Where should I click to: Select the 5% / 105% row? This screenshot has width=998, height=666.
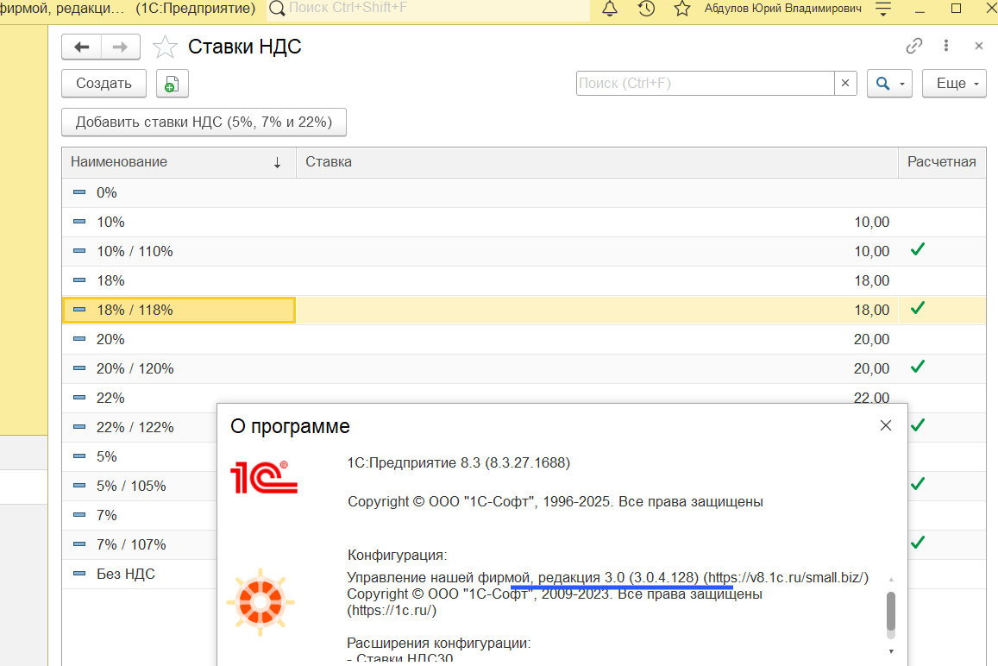(x=140, y=486)
